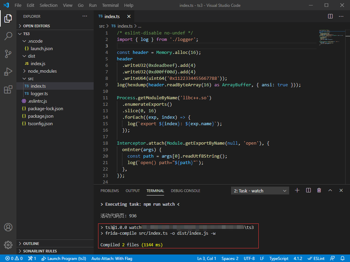Open the Source Control view
Screen dimensions: 350x262
tap(8, 54)
